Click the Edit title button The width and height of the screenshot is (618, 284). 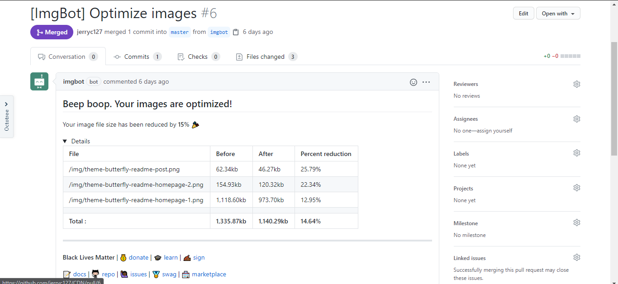pyautogui.click(x=523, y=13)
